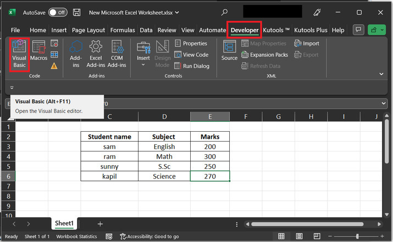Open the Page Layout tab

88,30
